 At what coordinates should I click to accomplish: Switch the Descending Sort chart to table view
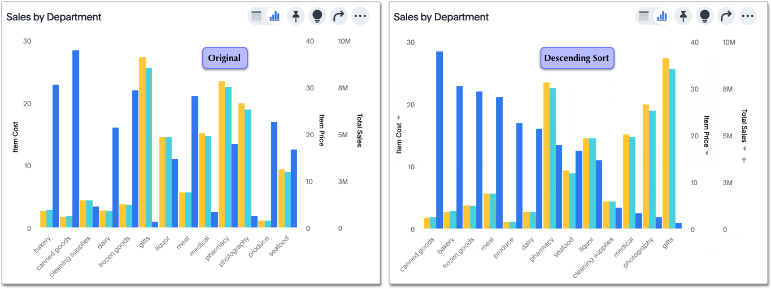[x=644, y=16]
